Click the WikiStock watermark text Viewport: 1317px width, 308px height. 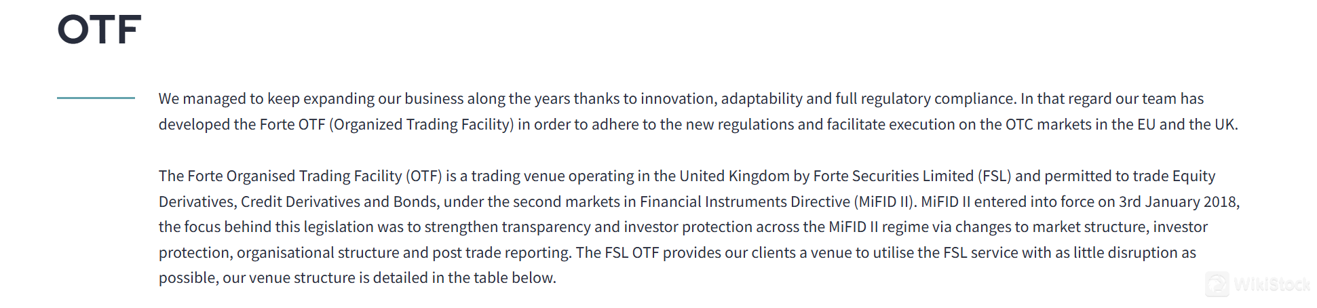(1272, 285)
